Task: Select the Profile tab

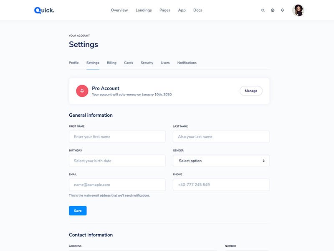Action: tap(73, 63)
